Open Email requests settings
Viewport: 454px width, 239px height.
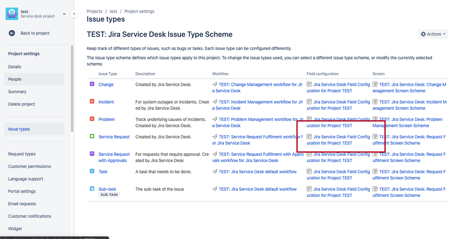pyautogui.click(x=22, y=204)
